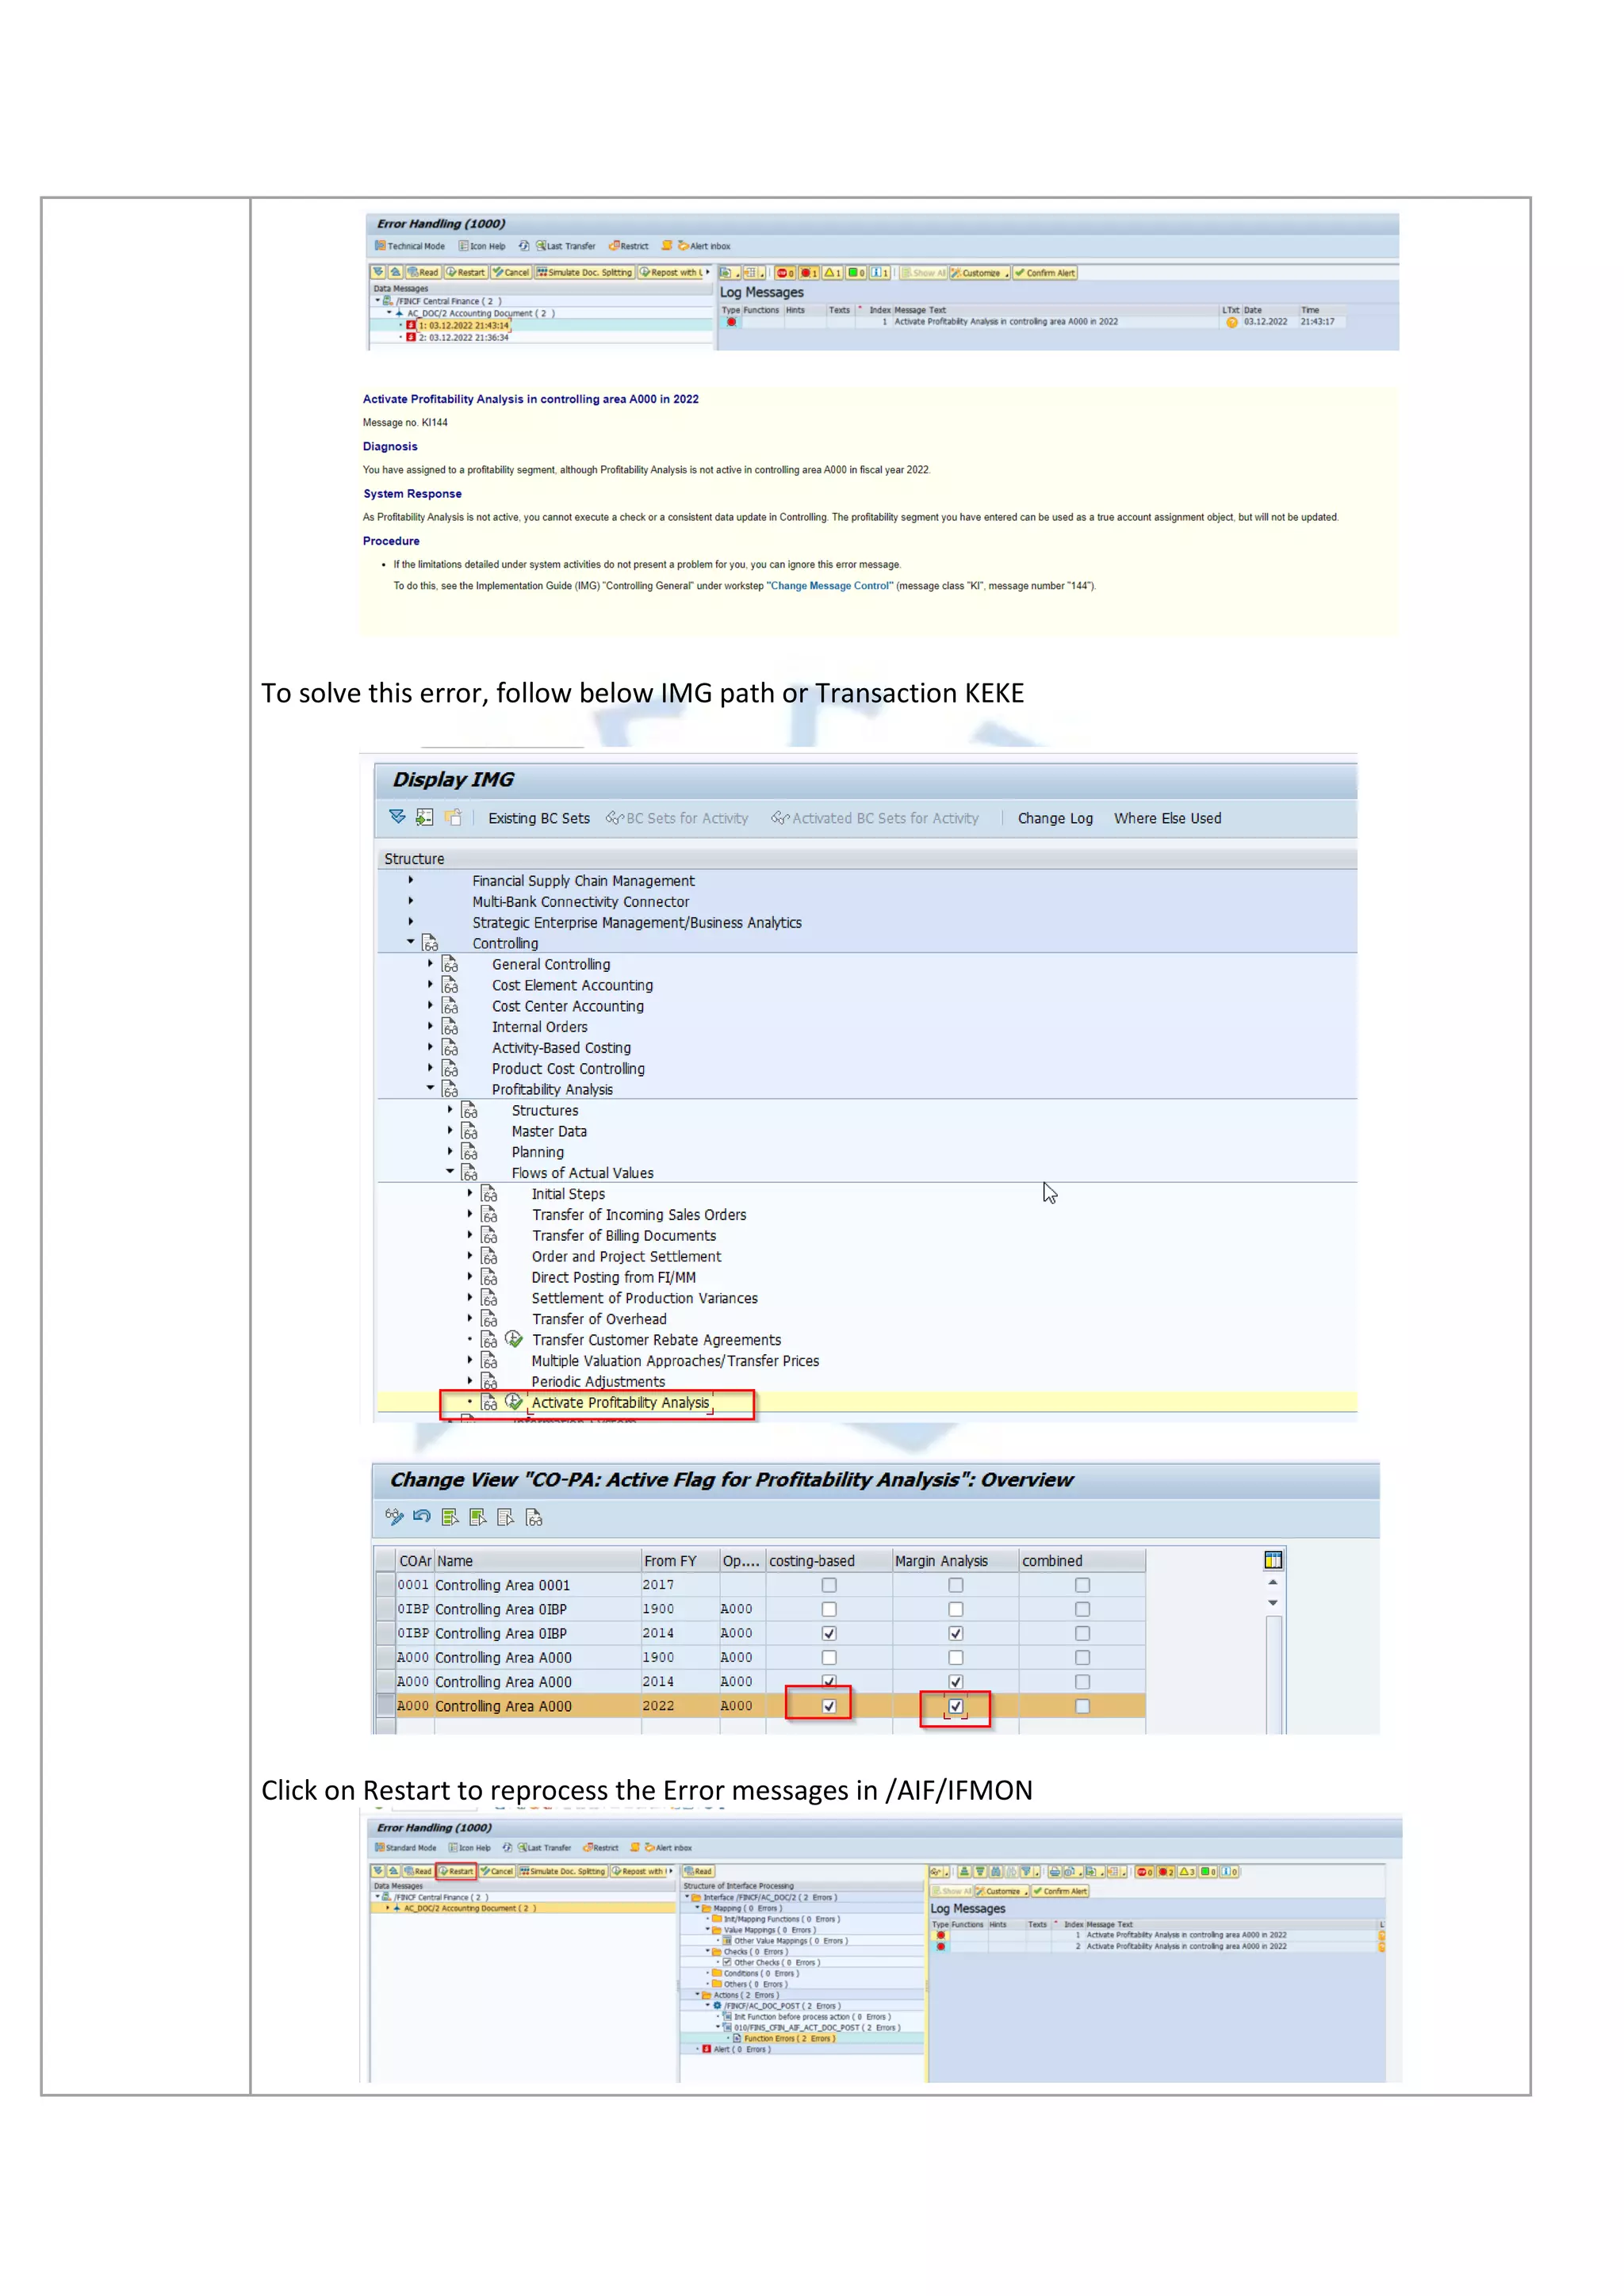Screen dimensions: 1624x2296
Task: Click the Restart button in lower Error Handling toolbar
Action: (x=456, y=1871)
